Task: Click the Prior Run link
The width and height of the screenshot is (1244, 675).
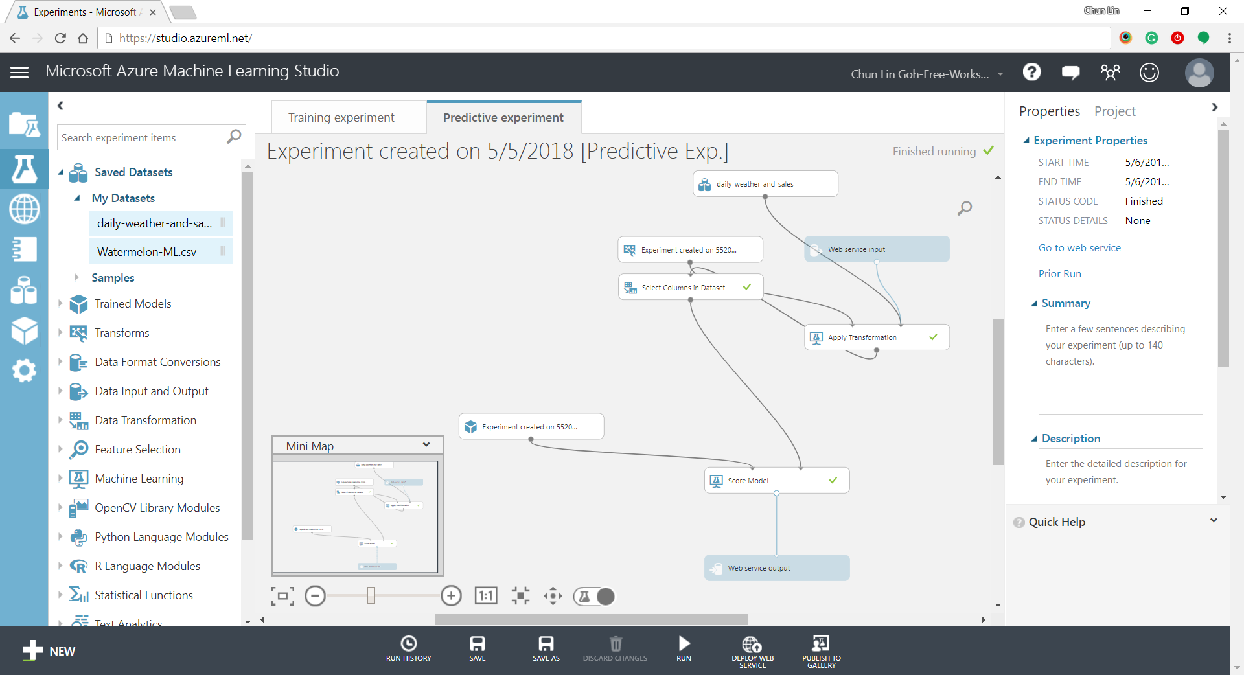Action: coord(1059,274)
